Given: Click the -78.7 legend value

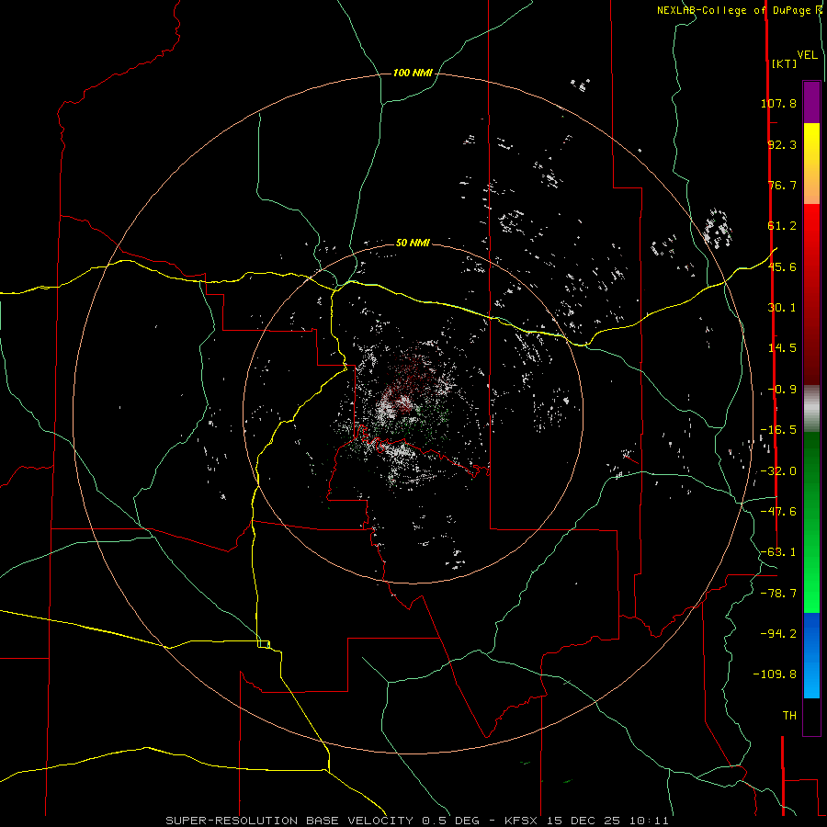Looking at the screenshot, I should coord(778,594).
